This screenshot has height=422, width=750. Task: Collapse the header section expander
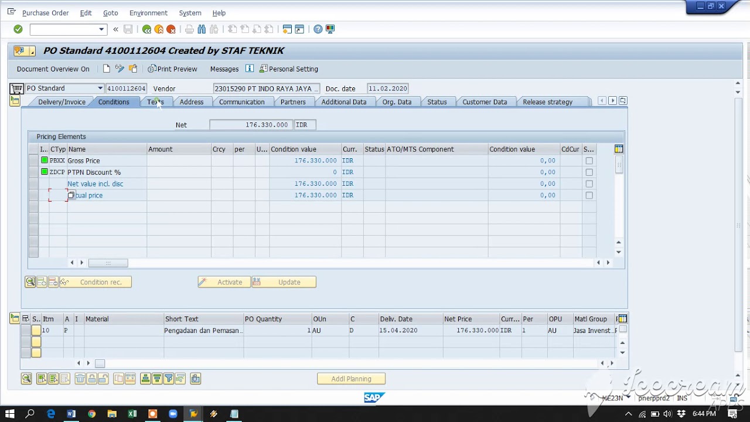click(15, 101)
